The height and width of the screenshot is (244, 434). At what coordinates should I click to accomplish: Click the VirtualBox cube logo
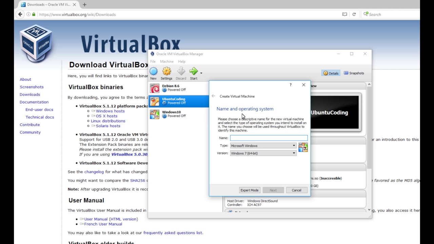point(36,43)
